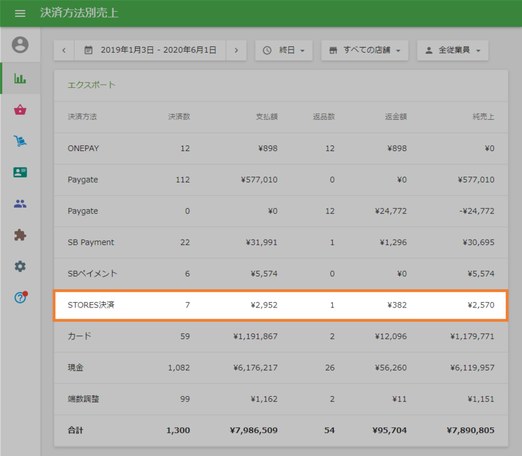This screenshot has width=522, height=456.
Task: Expand the 全従業員 employee dropdown
Action: pyautogui.click(x=452, y=50)
